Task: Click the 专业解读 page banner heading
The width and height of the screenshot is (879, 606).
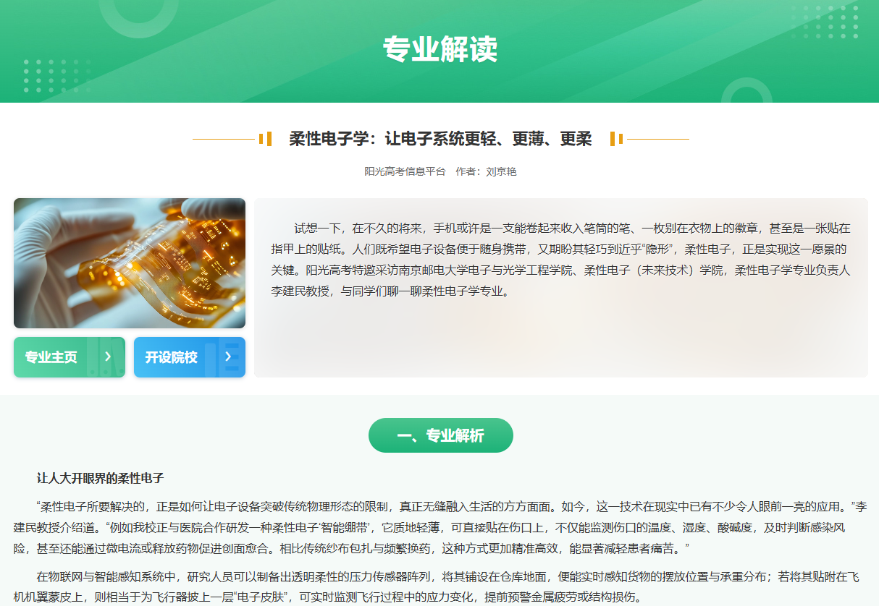Action: 440,49
